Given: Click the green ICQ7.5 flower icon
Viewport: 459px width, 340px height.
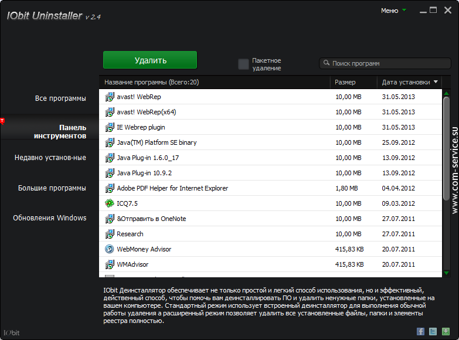Looking at the screenshot, I should 110,203.
